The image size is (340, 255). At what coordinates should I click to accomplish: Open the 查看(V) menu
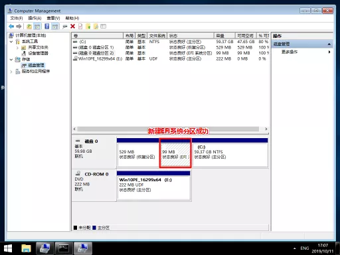pyautogui.click(x=53, y=18)
